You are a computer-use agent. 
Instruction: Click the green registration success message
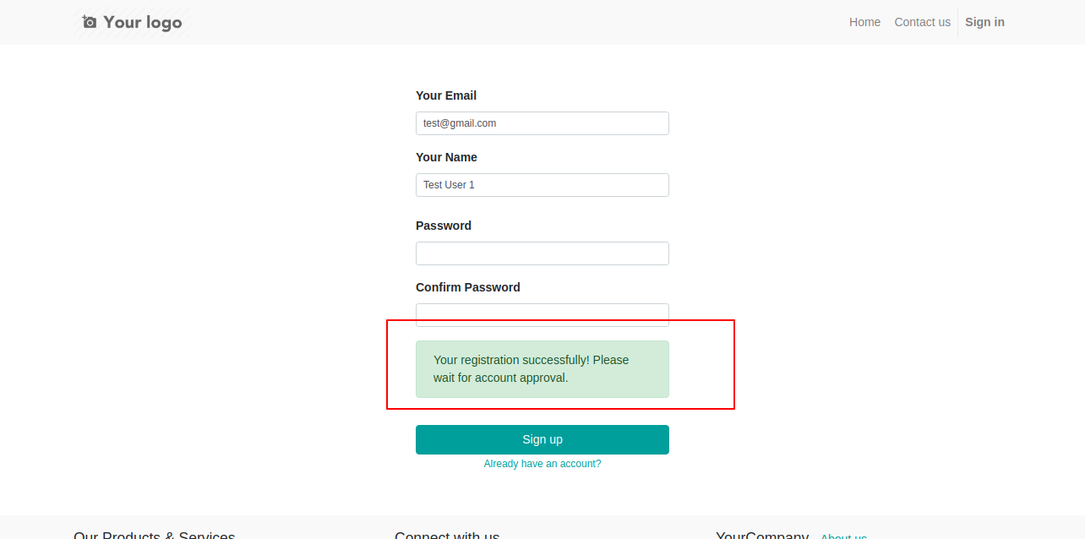point(542,369)
